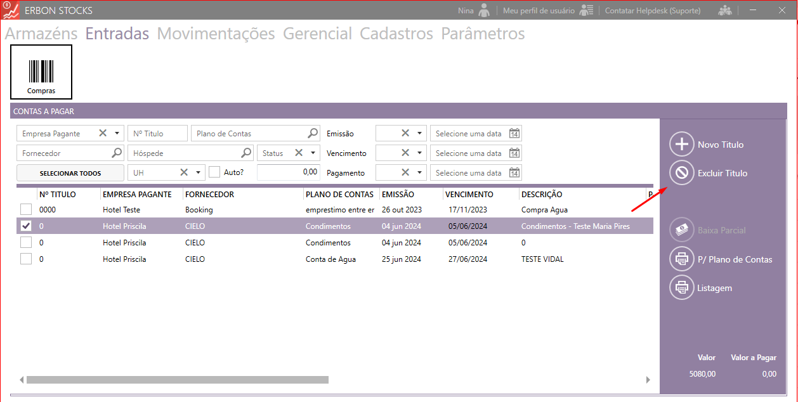This screenshot has width=798, height=402.
Task: Open the Pagamento date calendar icon
Action: tap(514, 173)
